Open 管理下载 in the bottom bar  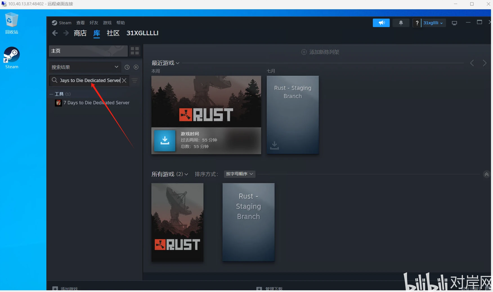coord(269,289)
